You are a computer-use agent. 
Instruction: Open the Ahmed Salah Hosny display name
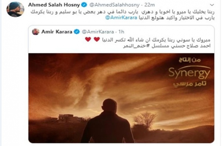click(54, 5)
